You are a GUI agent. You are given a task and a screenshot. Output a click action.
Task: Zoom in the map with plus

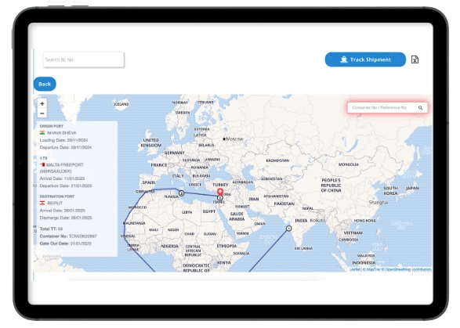point(42,103)
